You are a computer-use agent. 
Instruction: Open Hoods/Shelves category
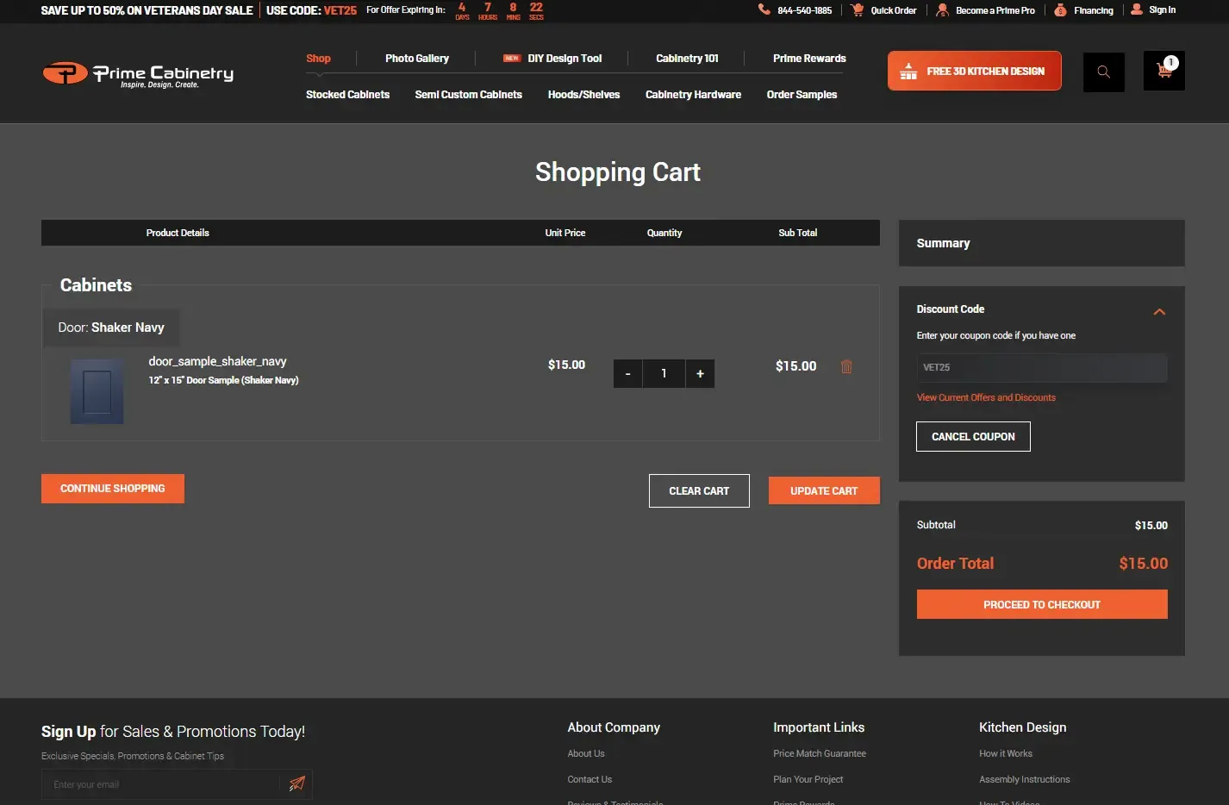583,95
